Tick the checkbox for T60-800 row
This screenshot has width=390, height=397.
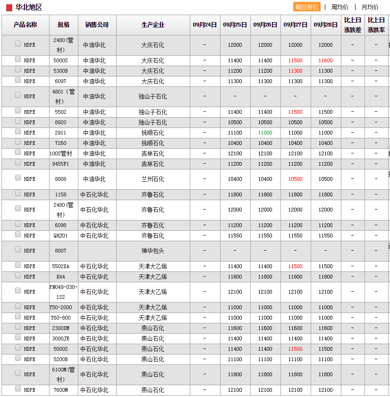[x=18, y=316]
